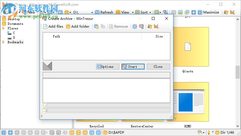
Task: Click the Size column header
Action: click(x=159, y=36)
